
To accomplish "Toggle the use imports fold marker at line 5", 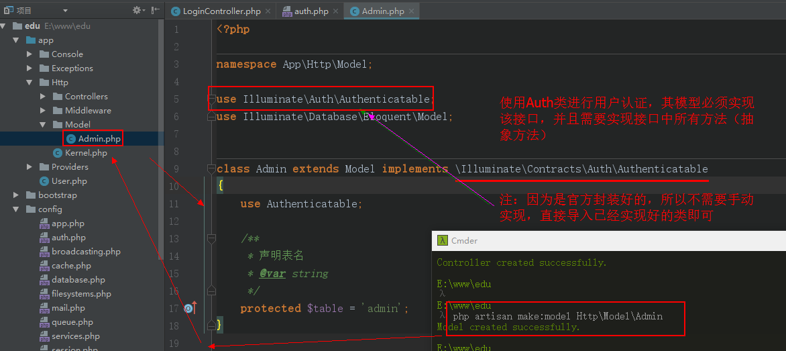I will pos(211,99).
